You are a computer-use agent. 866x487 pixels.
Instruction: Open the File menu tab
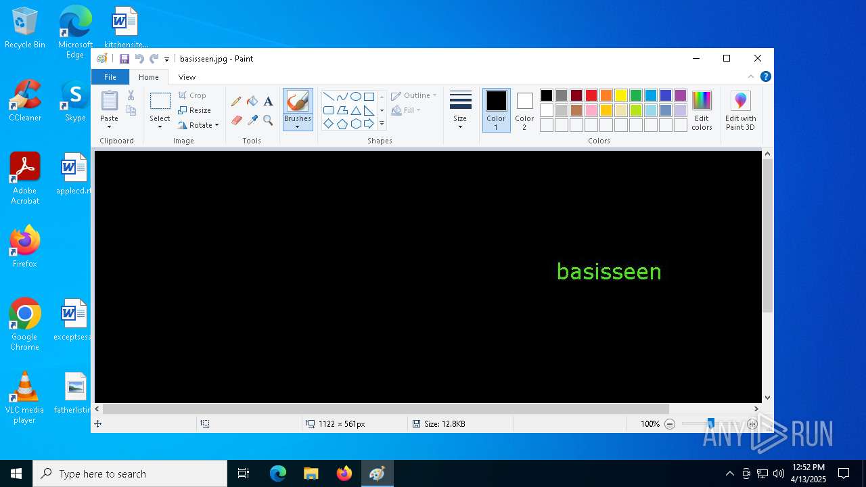(110, 77)
